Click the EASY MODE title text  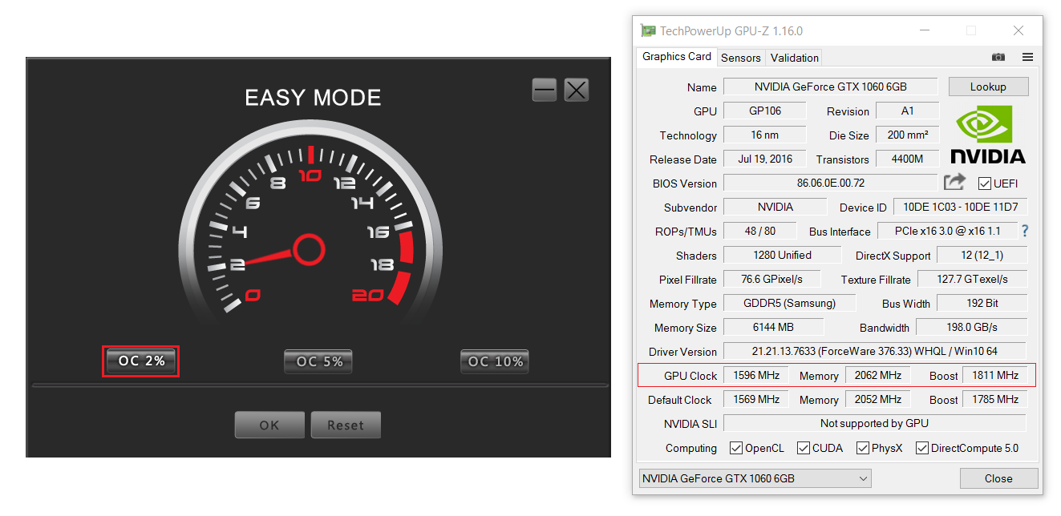tap(313, 98)
